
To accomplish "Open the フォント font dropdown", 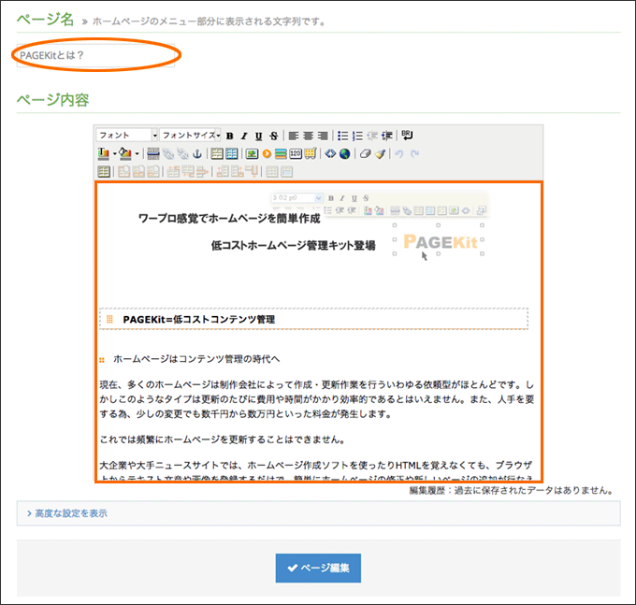I will [x=127, y=135].
